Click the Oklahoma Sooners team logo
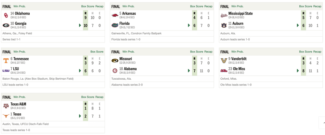325x135 pixels. point(6,15)
